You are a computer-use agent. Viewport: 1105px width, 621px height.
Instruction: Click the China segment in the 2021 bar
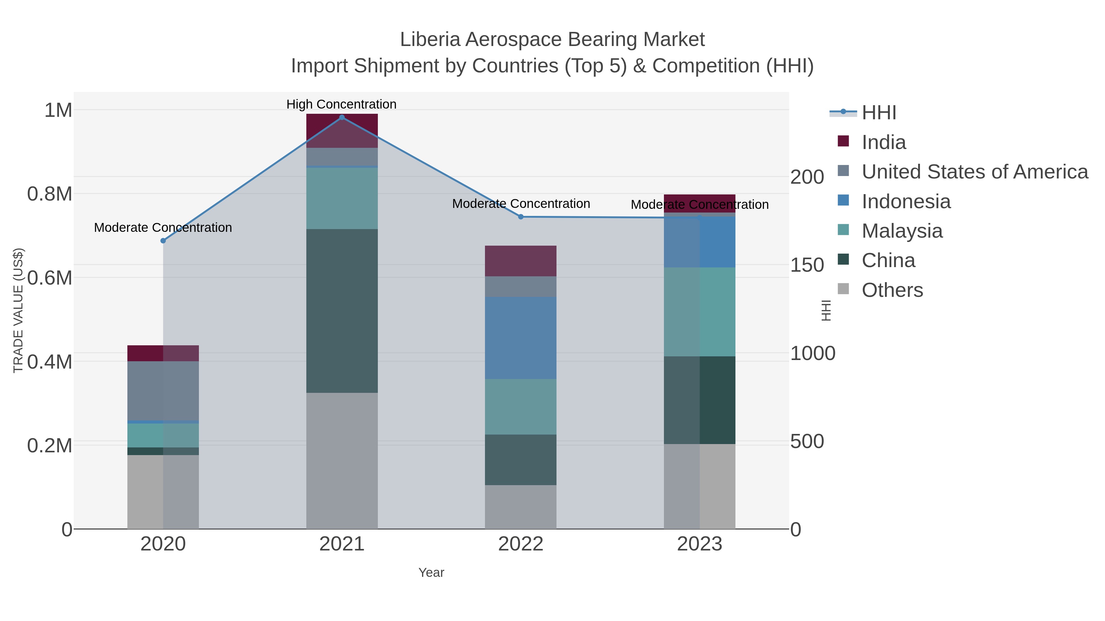[x=342, y=311]
